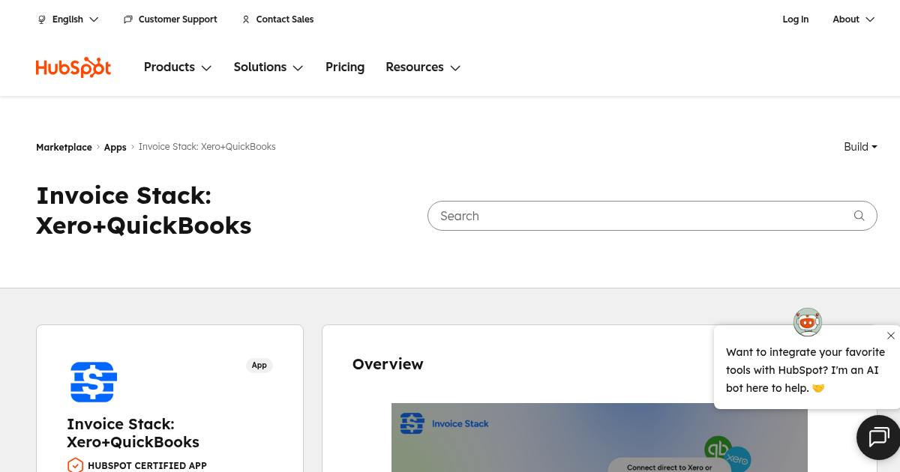Click the HubSpot logo
Image resolution: width=900 pixels, height=472 pixels.
73,67
